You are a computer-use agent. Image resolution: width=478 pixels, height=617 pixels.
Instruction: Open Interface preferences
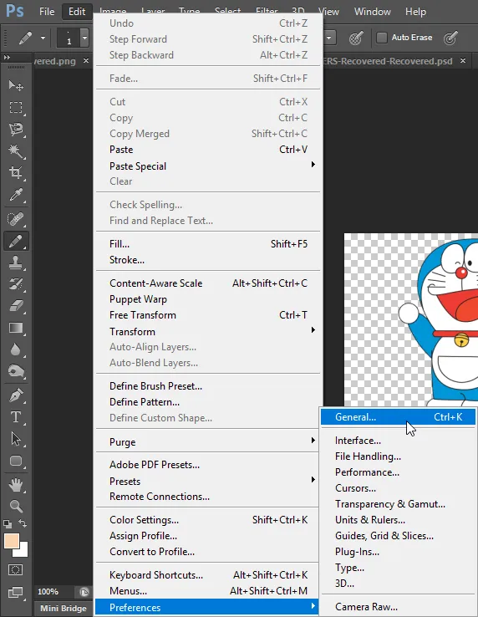[398, 441]
